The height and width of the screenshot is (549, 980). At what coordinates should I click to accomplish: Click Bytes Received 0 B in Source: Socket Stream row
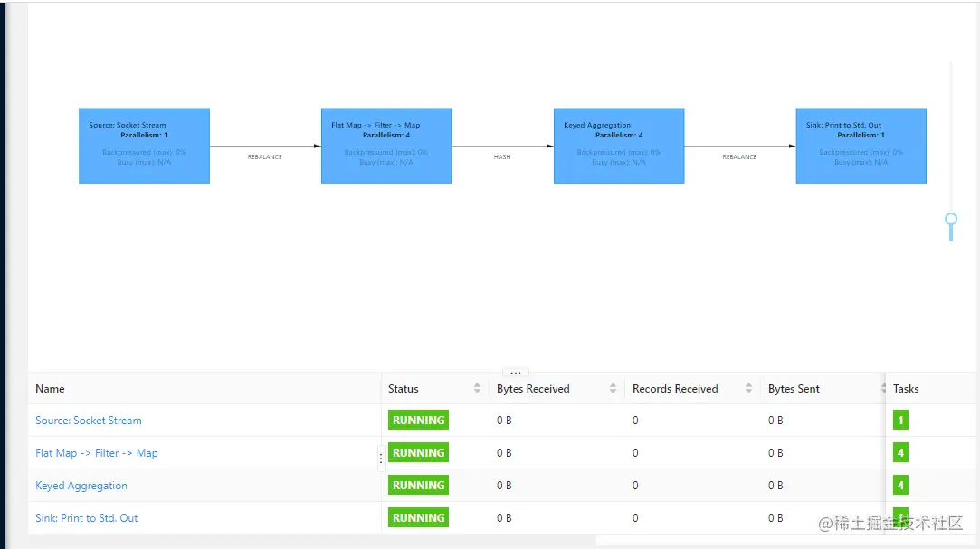click(x=504, y=421)
